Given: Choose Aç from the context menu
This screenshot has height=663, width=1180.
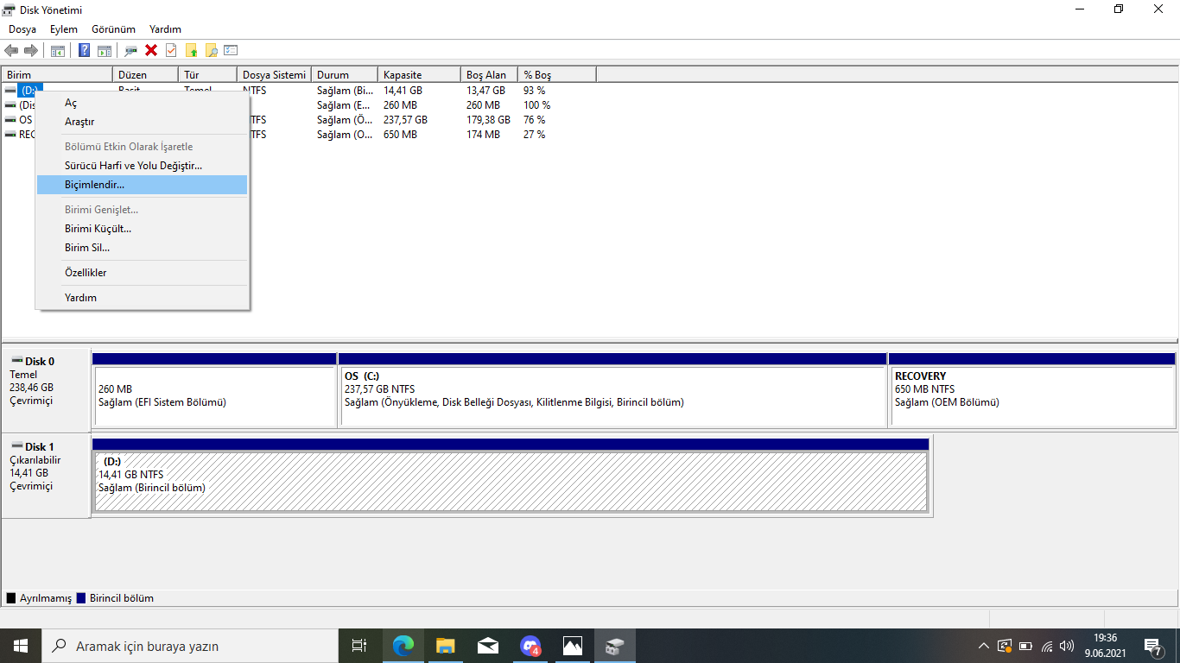Looking at the screenshot, I should [143, 103].
